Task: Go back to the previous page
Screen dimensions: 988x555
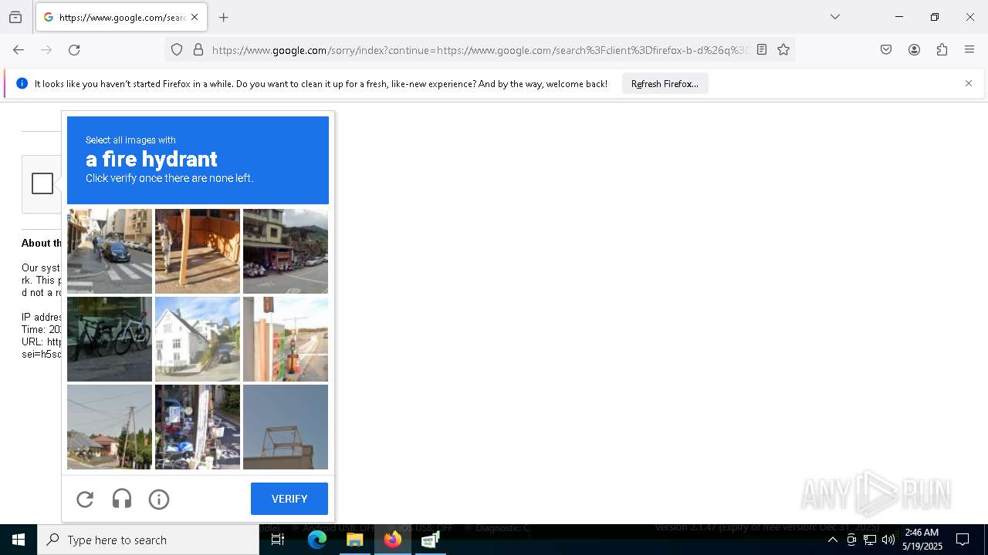Action: tap(19, 50)
